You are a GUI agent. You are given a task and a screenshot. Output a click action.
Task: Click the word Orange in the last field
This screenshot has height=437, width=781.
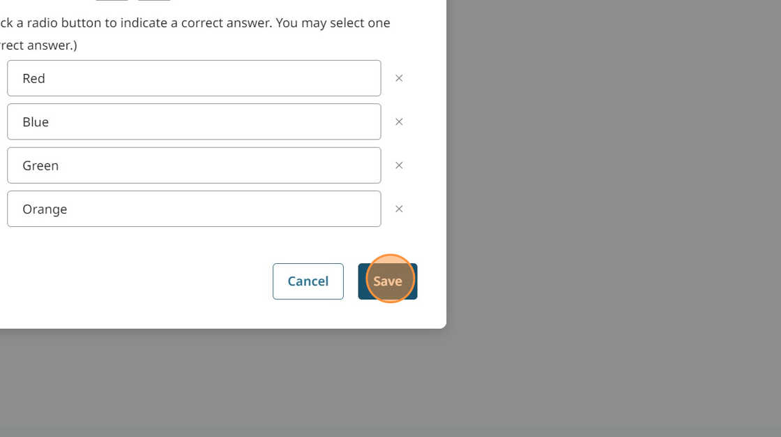pyautogui.click(x=45, y=209)
